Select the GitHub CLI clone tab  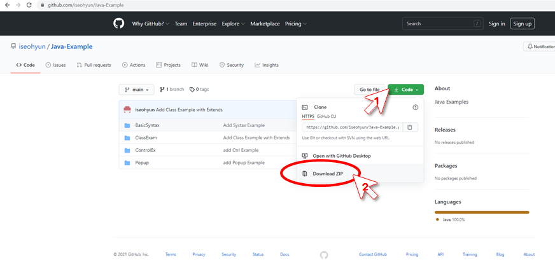[x=327, y=116]
